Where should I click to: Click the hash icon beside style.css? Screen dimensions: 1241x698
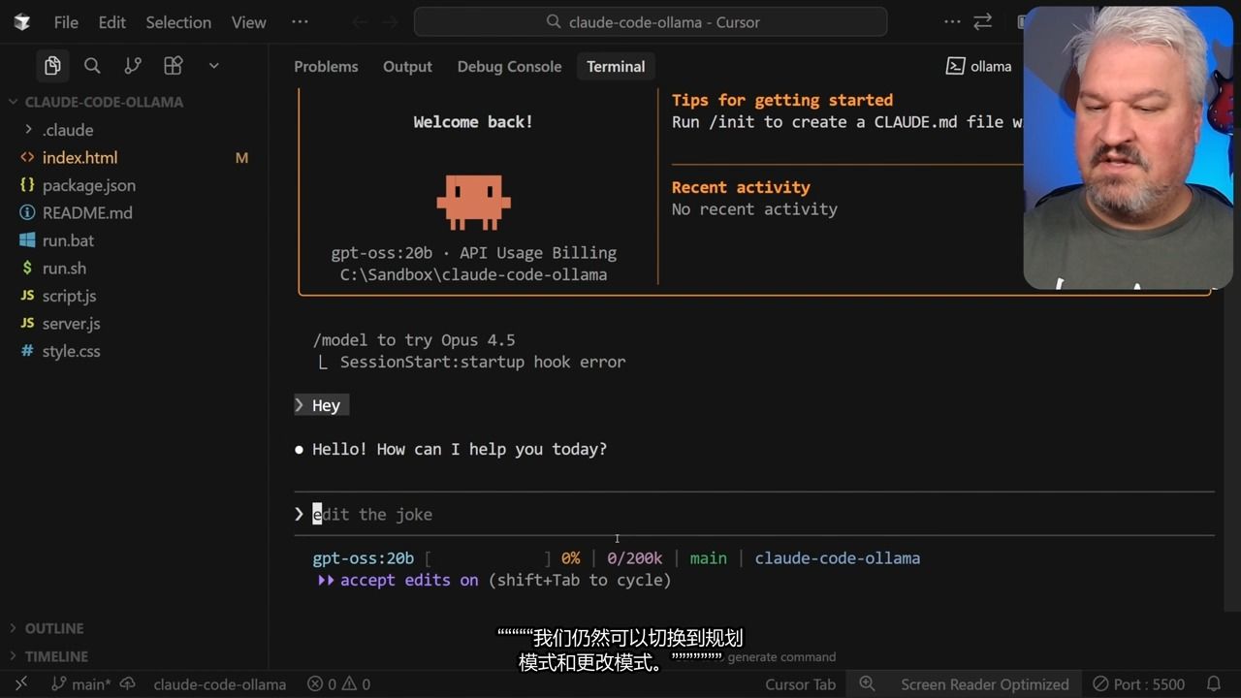click(x=27, y=351)
